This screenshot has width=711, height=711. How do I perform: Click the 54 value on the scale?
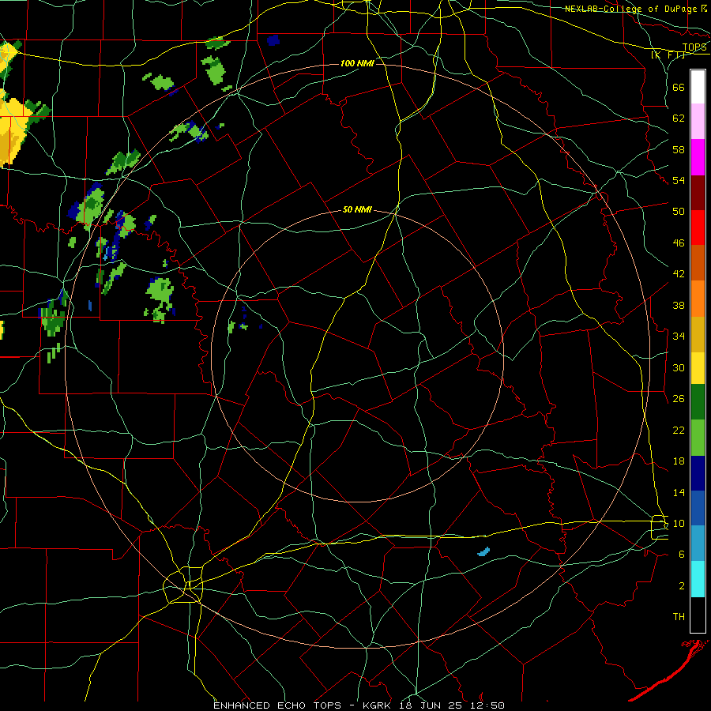point(679,180)
